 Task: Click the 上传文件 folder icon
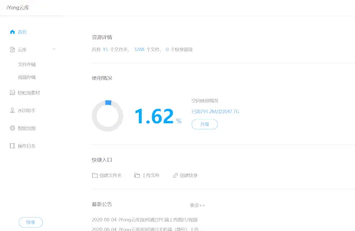(x=137, y=175)
